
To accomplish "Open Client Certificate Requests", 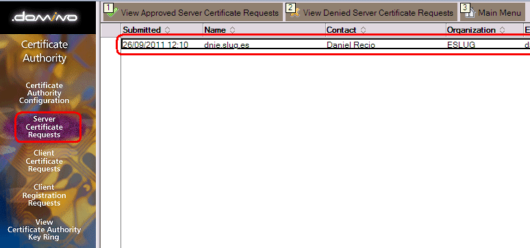I will click(45, 161).
